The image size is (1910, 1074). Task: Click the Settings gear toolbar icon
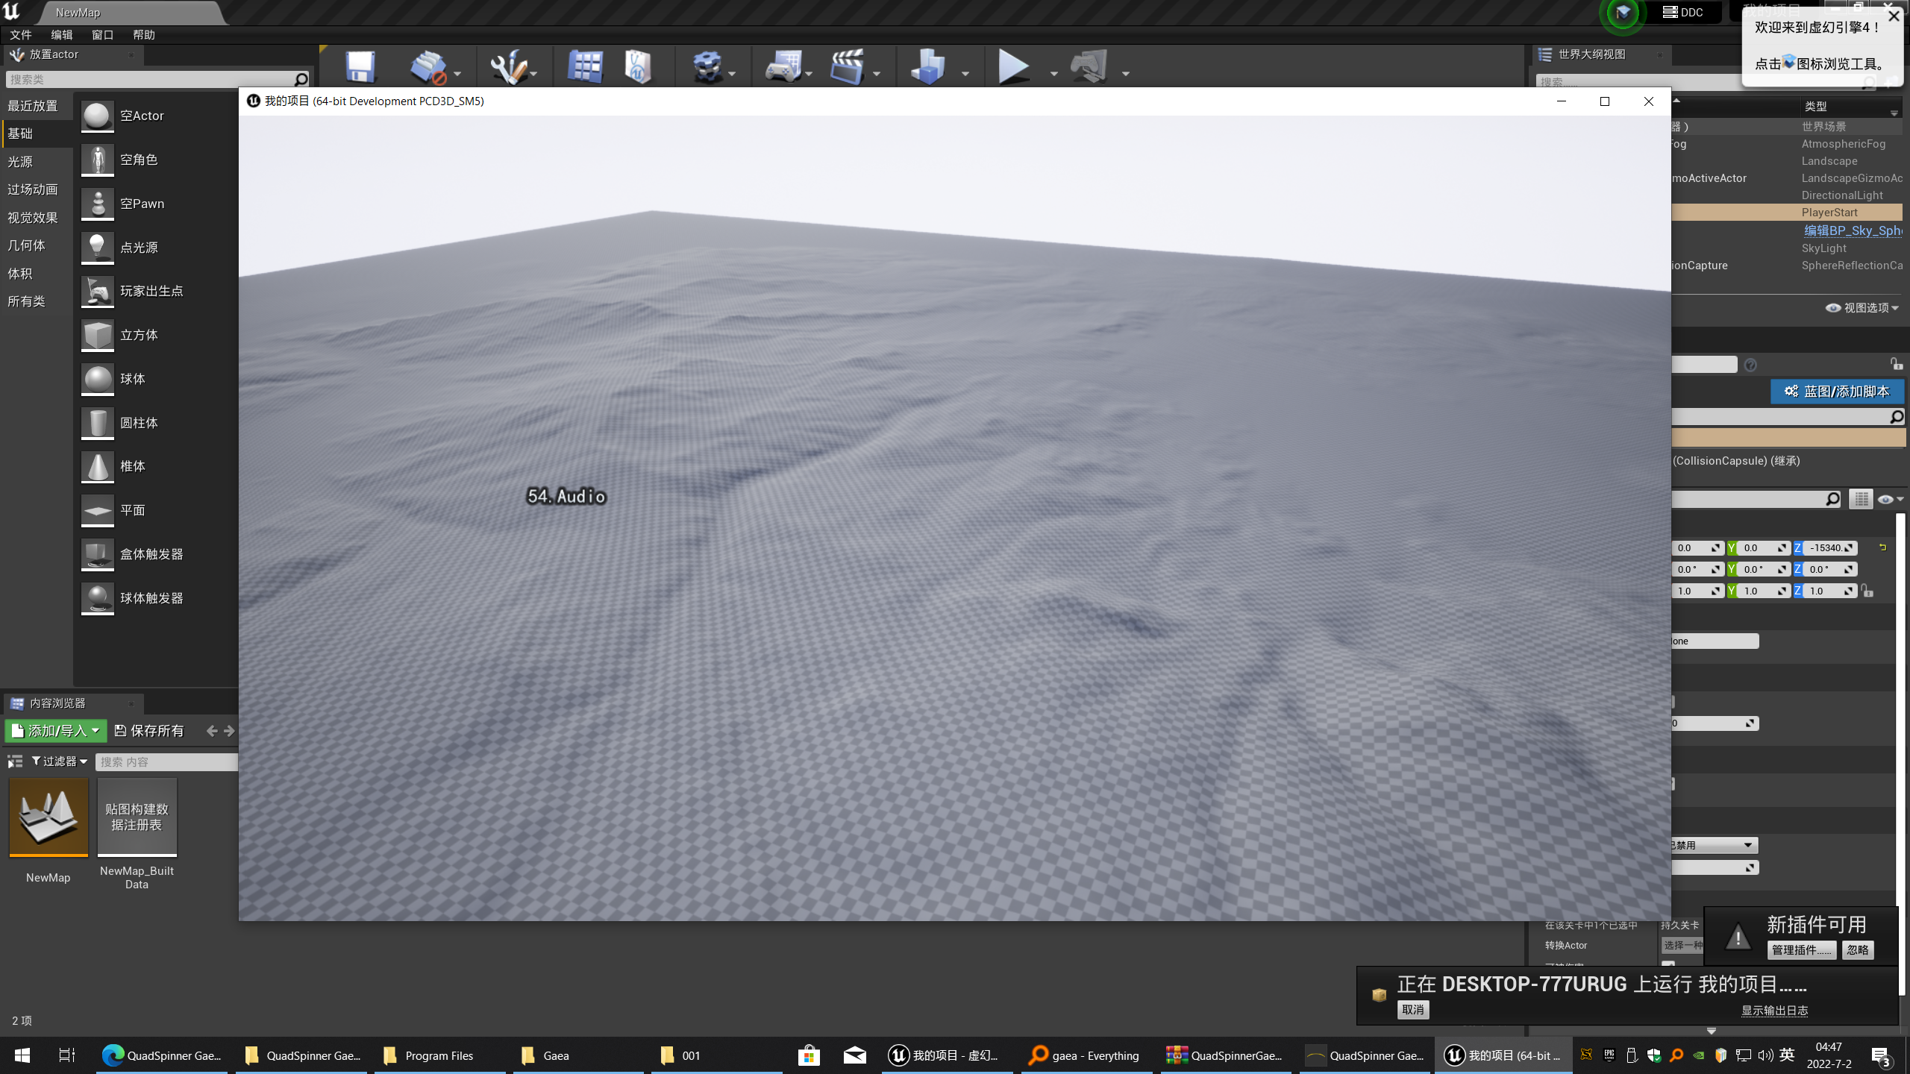coord(706,67)
